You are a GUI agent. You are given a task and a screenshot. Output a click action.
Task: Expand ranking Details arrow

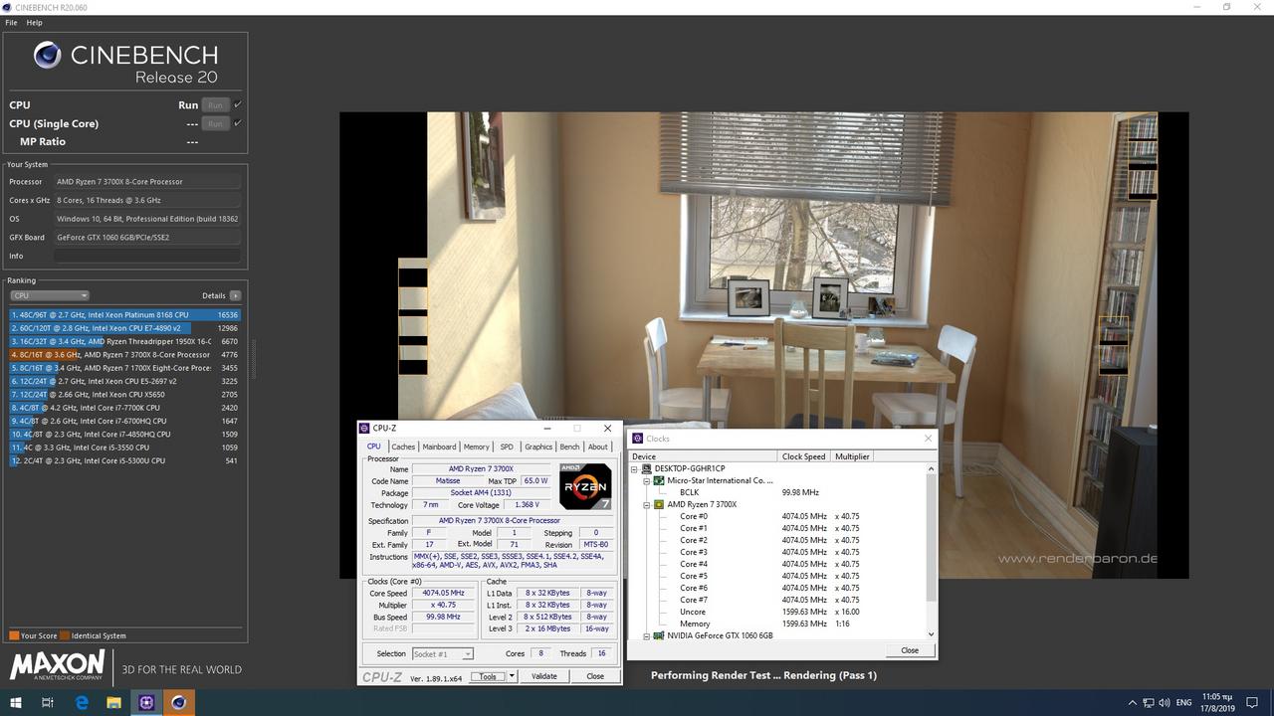click(235, 295)
